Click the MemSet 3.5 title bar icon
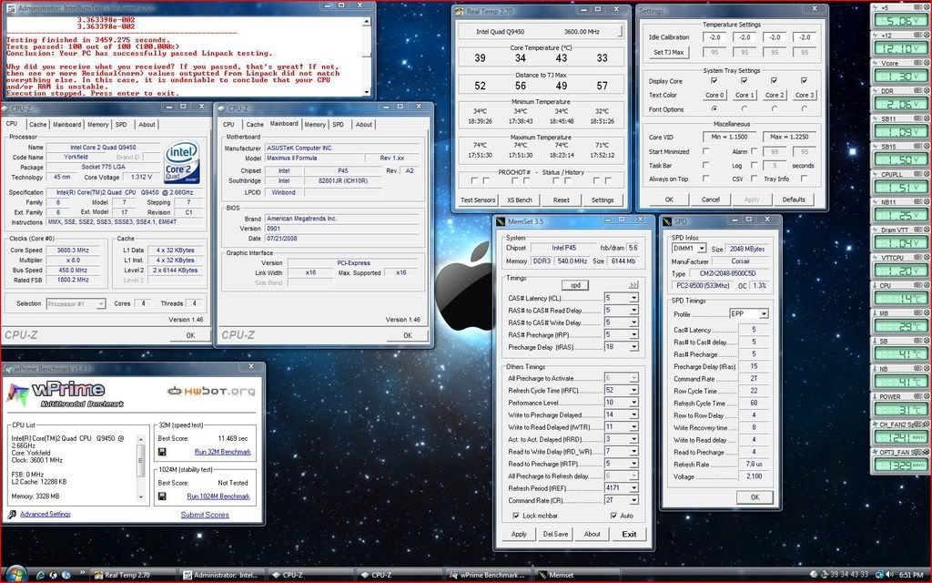This screenshot has height=583, width=932. point(501,221)
